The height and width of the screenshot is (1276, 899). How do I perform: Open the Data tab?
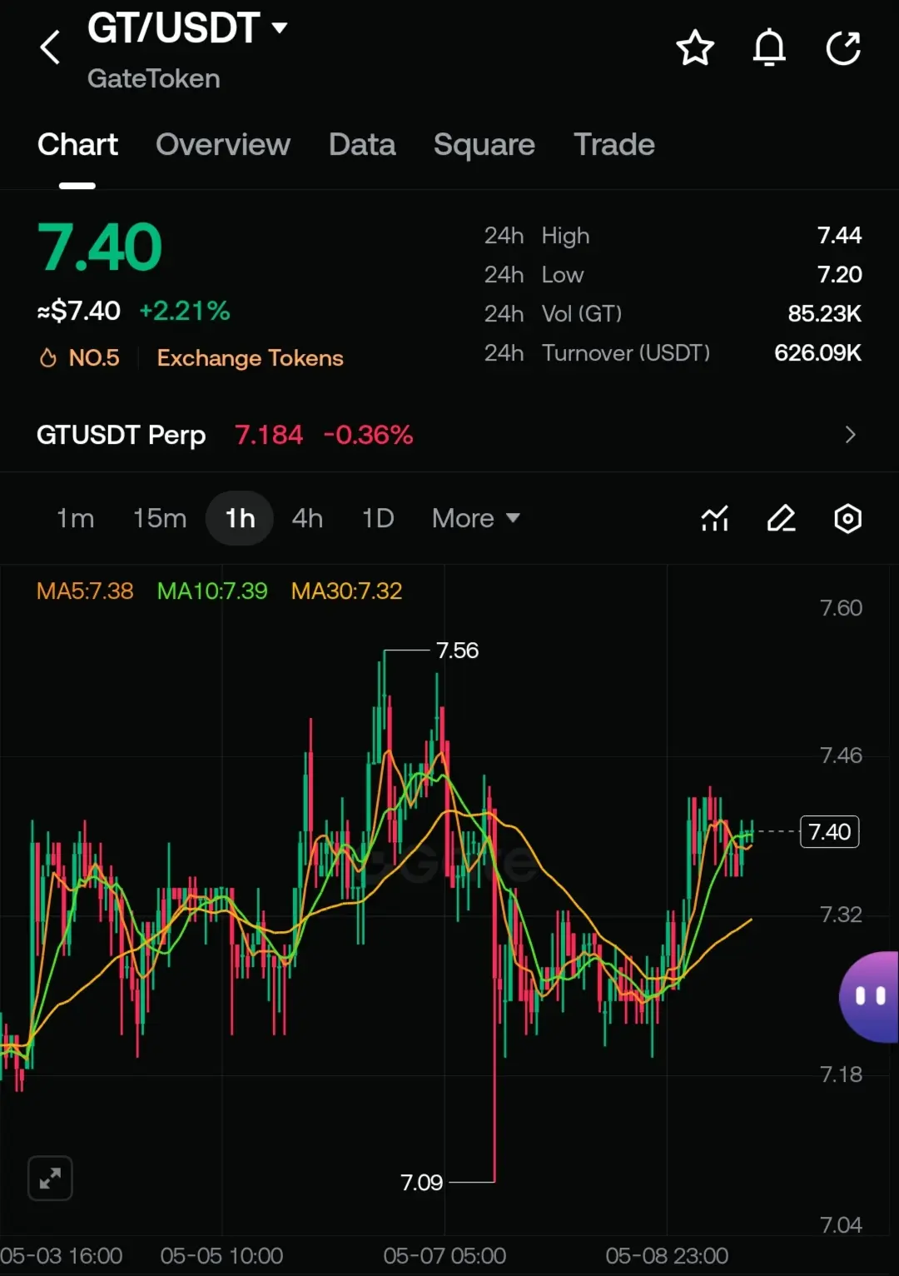362,145
